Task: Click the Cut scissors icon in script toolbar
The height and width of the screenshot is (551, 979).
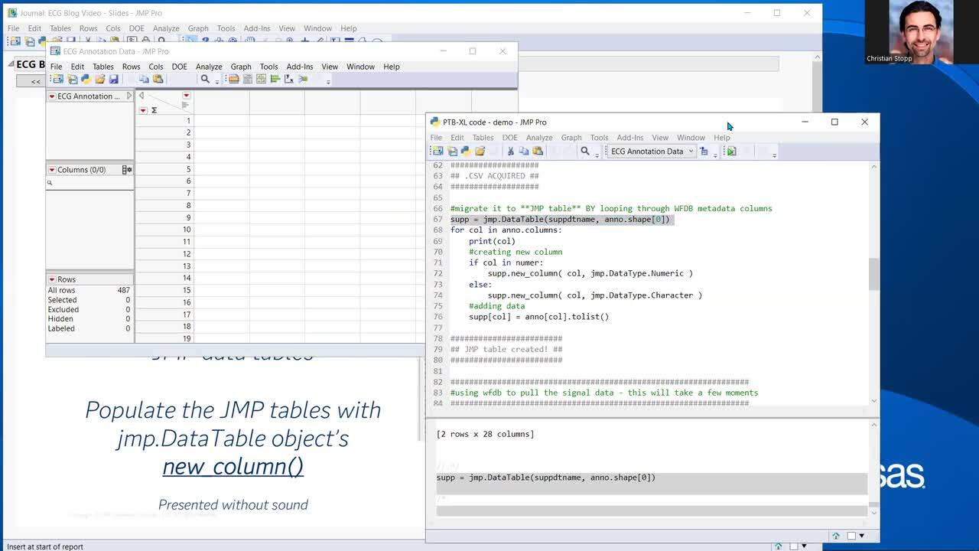Action: [510, 152]
